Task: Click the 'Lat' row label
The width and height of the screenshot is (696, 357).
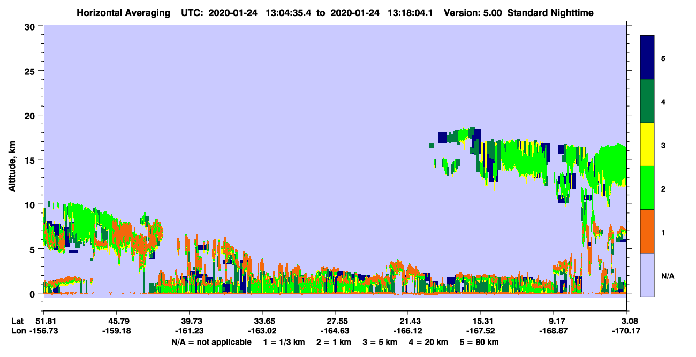Action: click(x=17, y=321)
